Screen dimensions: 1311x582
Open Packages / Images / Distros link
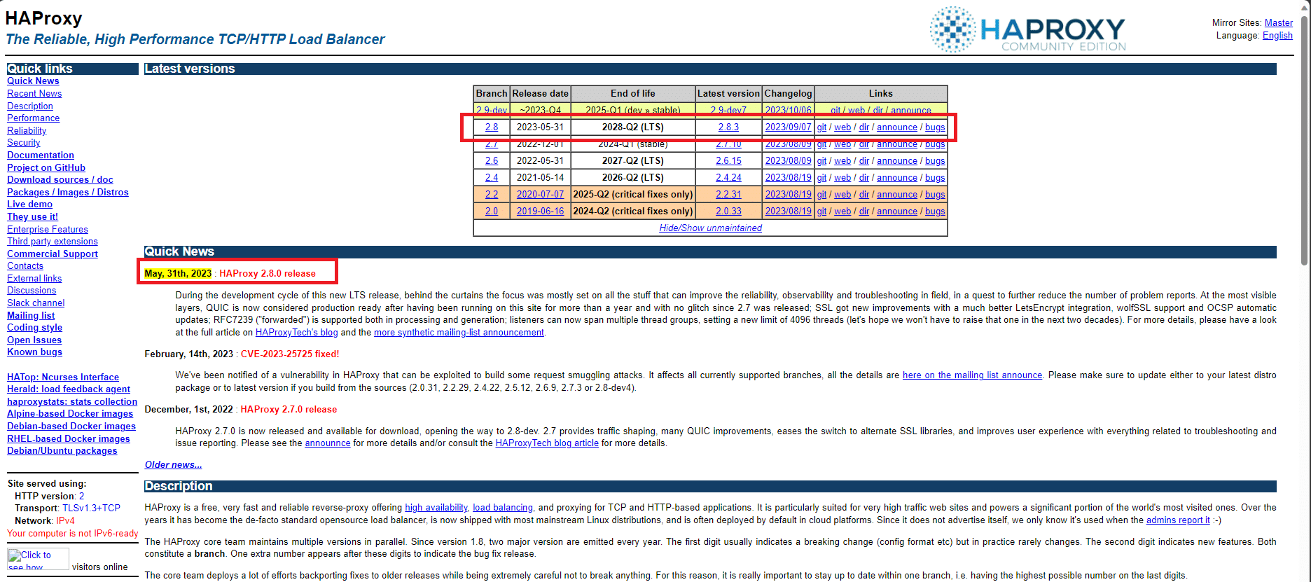click(68, 192)
